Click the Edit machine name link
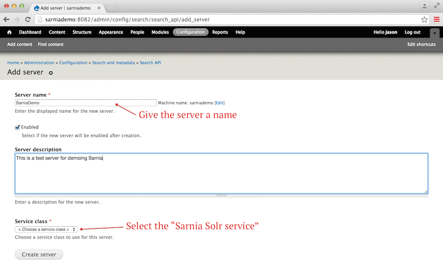This screenshot has width=443, height=268. tap(220, 103)
